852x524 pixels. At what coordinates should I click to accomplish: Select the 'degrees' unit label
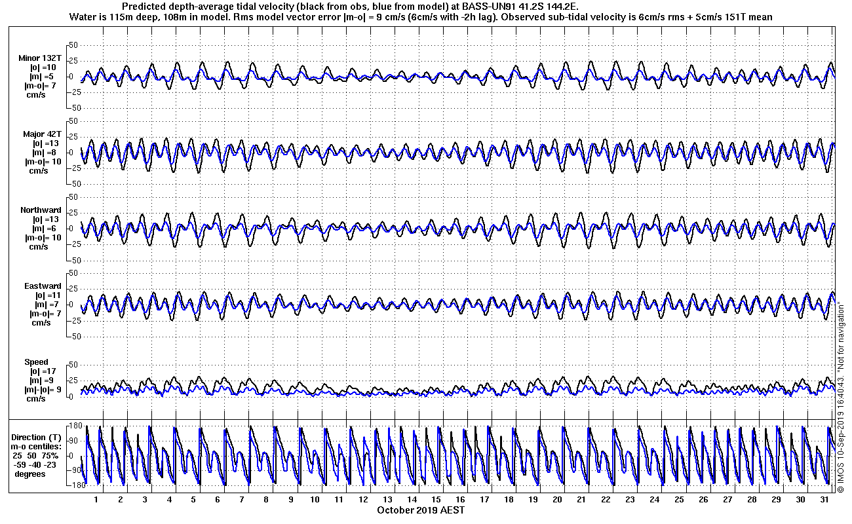pos(30,474)
